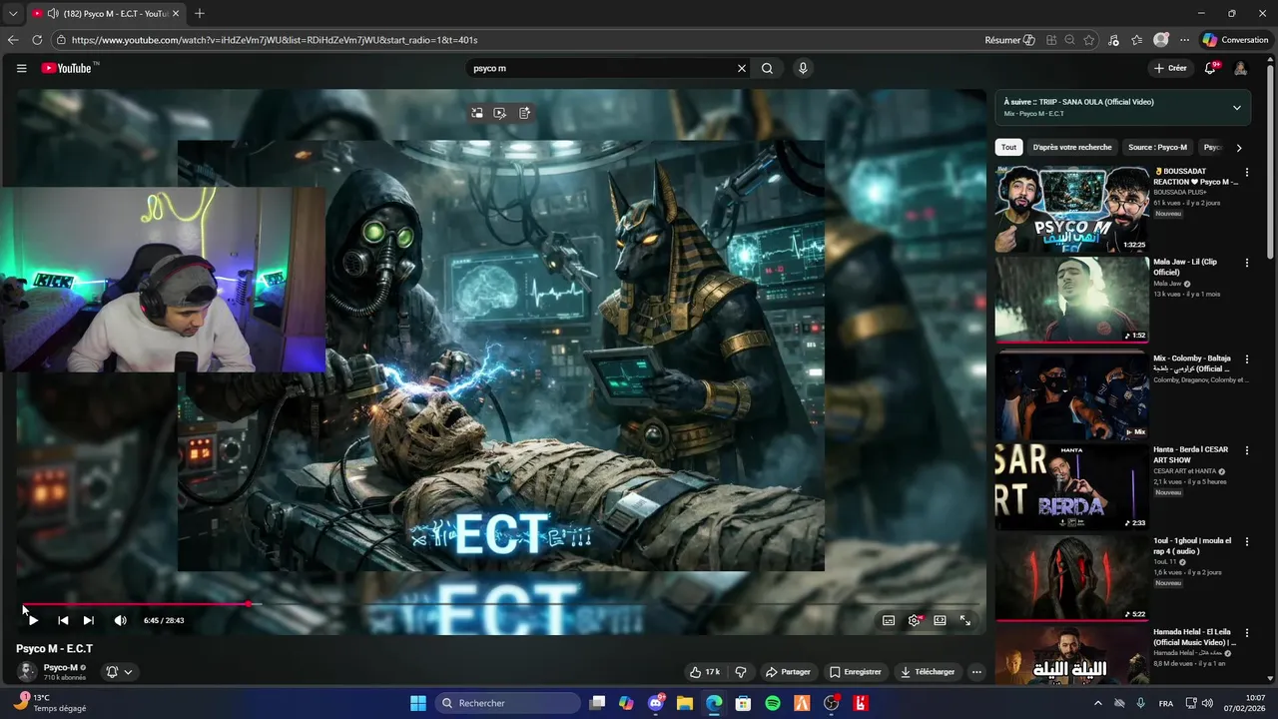Open Edge media control music icon
1278x719 pixels.
tap(1114, 40)
